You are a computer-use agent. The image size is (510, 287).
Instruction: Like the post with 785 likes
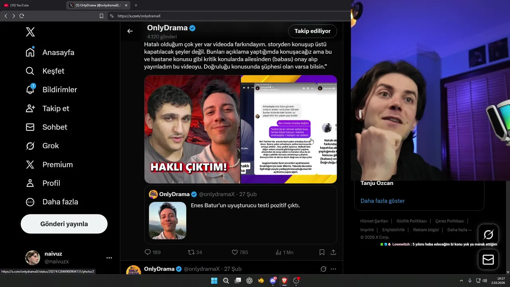[x=235, y=252]
